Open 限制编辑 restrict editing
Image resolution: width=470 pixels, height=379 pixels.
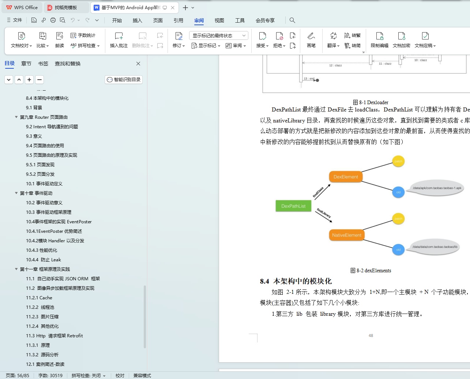(380, 40)
